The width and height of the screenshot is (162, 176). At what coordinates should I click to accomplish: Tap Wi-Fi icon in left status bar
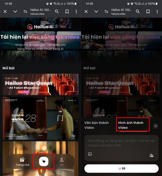(x=55, y=4)
